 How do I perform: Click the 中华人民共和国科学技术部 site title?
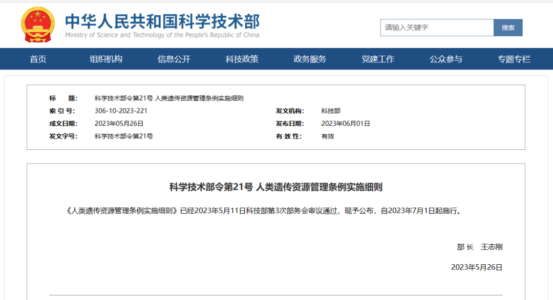(x=162, y=21)
